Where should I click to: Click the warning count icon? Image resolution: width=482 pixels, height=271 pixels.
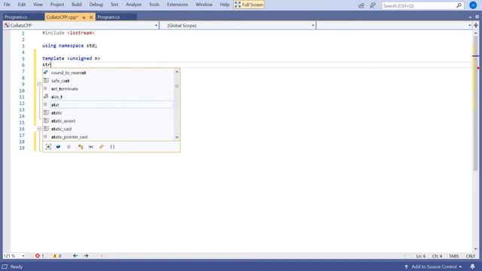point(55,256)
